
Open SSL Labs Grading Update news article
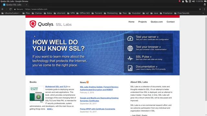tap(99, 88)
